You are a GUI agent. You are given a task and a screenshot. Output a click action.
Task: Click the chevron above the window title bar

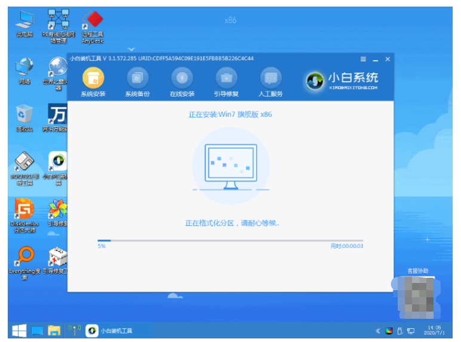coord(131,49)
